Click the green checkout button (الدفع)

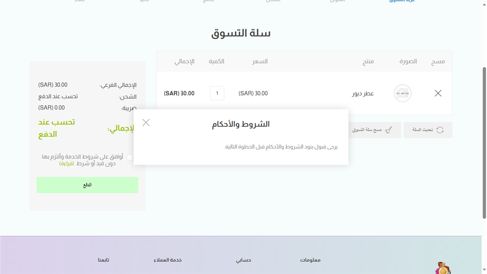(x=87, y=185)
